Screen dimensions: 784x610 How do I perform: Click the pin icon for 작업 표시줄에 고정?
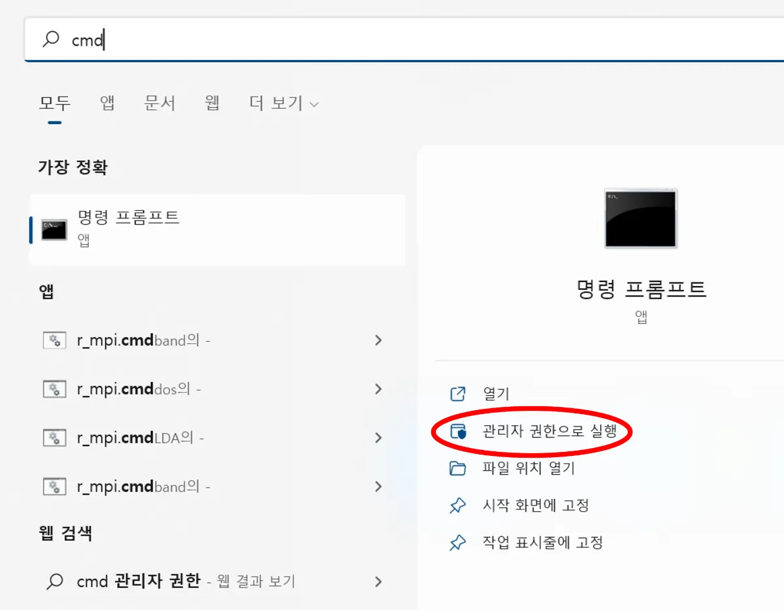click(x=458, y=543)
